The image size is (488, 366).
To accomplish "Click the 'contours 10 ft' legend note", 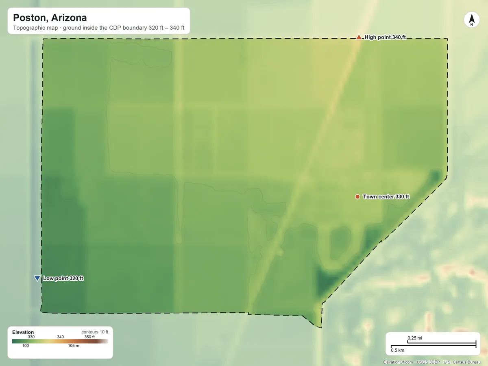I will pyautogui.click(x=95, y=332).
